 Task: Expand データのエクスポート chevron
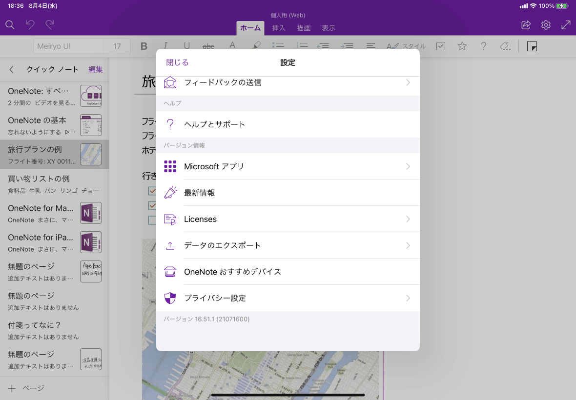click(408, 245)
